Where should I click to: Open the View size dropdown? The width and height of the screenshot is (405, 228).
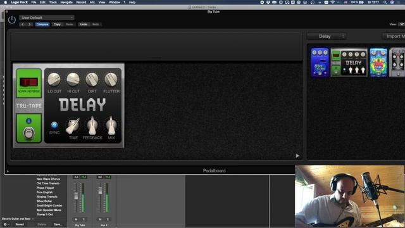coord(401,24)
